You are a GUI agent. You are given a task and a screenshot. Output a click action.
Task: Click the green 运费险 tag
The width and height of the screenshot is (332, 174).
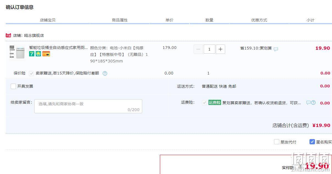click(215, 103)
